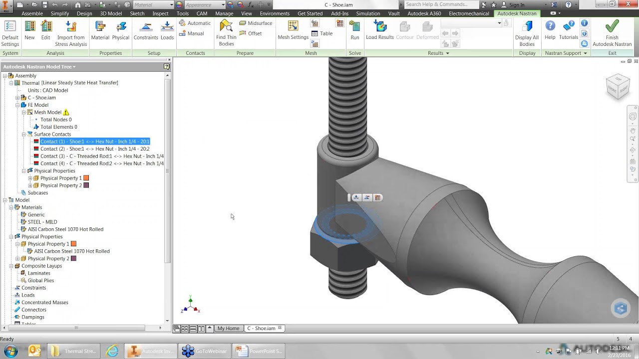Expand the C - Shoe.iam node
This screenshot has height=359, width=639.
[17, 98]
